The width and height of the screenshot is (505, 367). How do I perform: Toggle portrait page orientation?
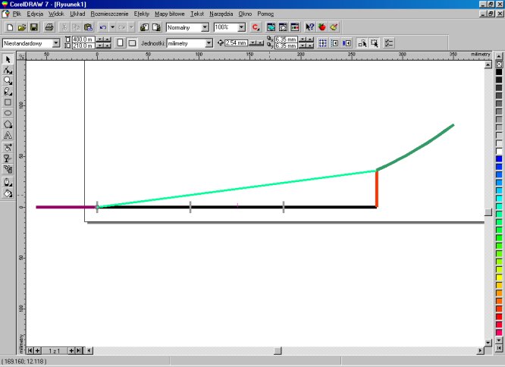point(119,43)
